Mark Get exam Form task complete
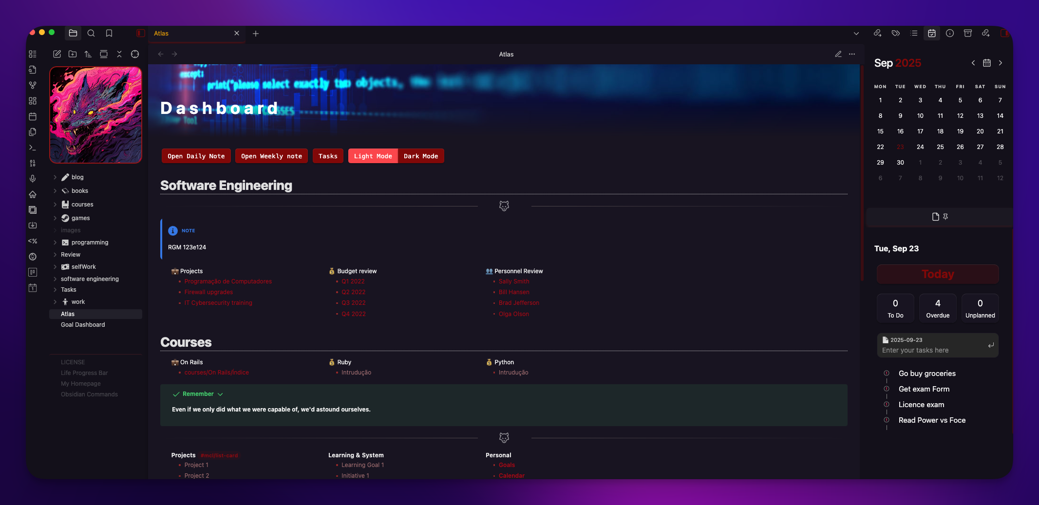 click(x=887, y=389)
